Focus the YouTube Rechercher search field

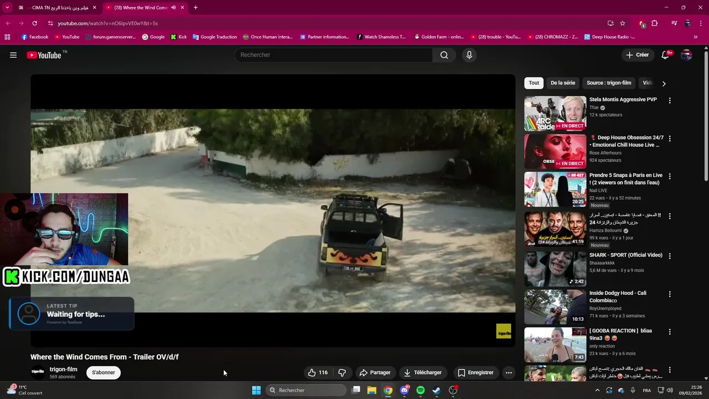(334, 55)
